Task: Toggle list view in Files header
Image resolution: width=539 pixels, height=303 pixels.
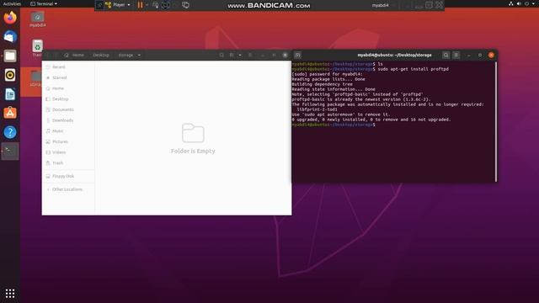Action: [x=232, y=55]
